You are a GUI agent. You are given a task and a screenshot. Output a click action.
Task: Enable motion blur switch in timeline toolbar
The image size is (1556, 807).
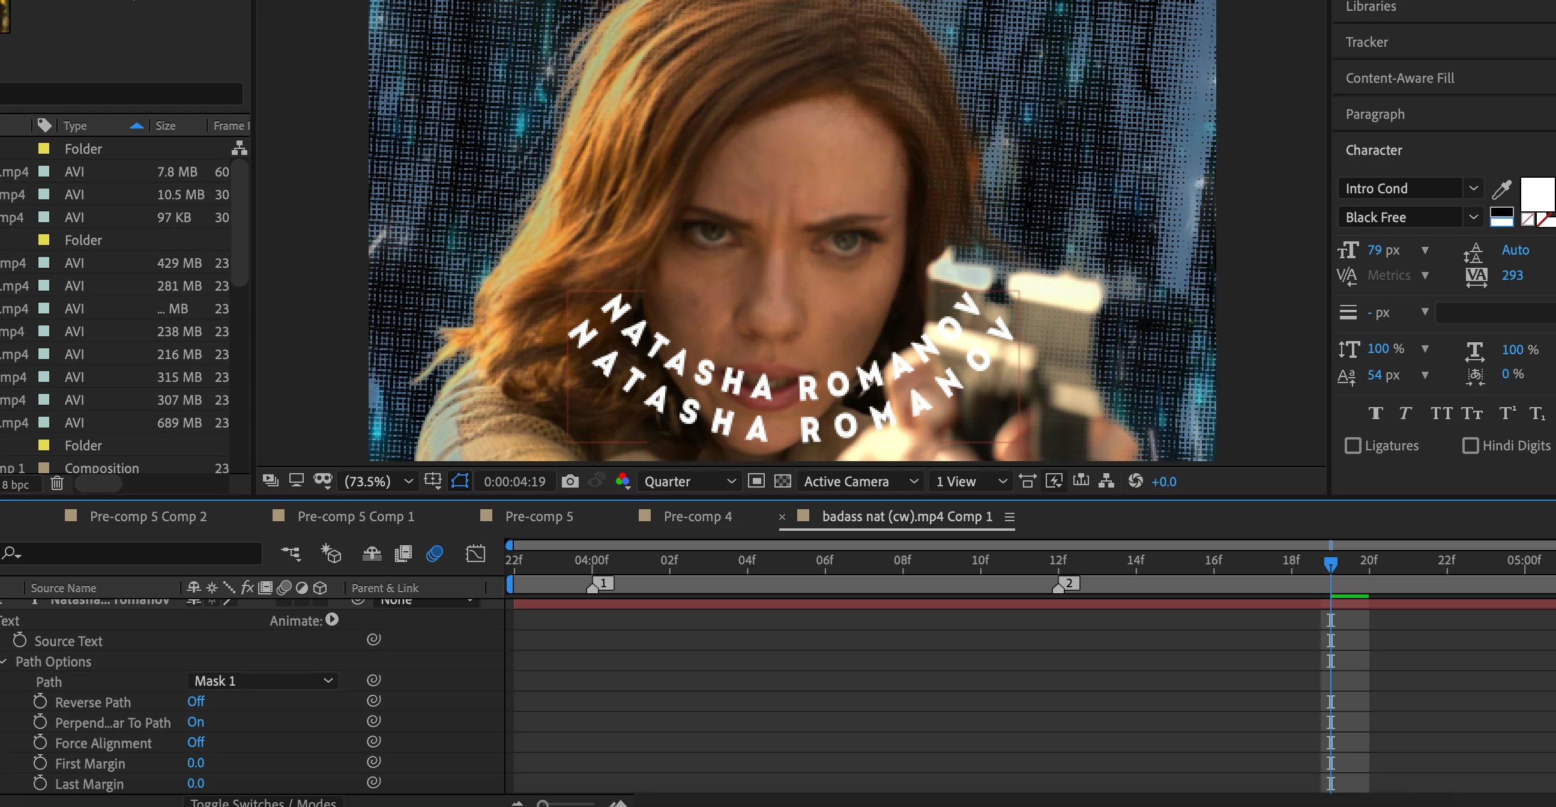[x=434, y=553]
